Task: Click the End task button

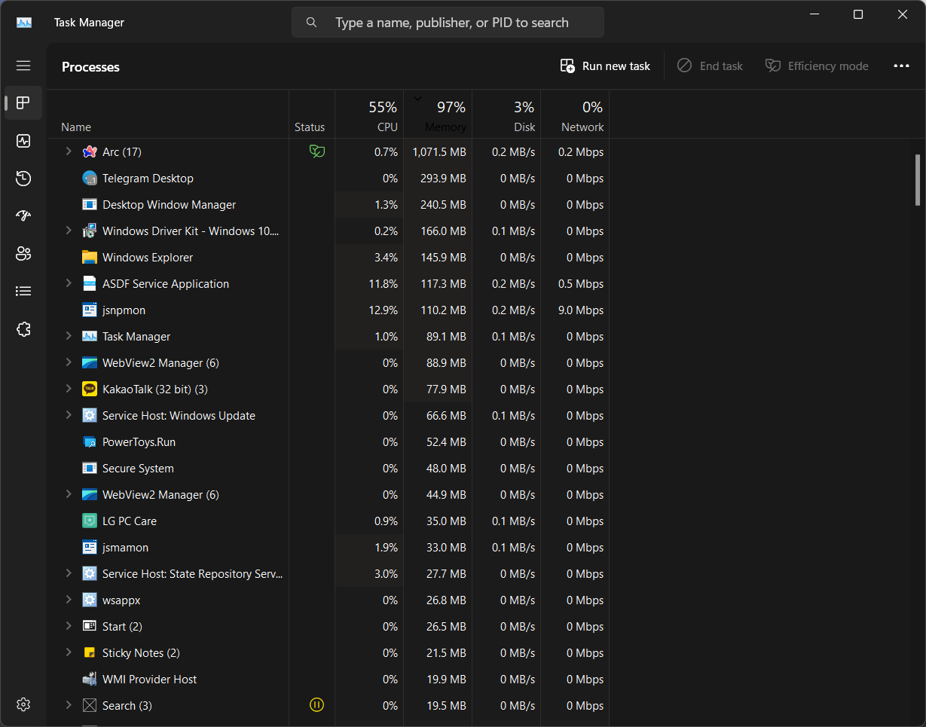Action: (710, 66)
